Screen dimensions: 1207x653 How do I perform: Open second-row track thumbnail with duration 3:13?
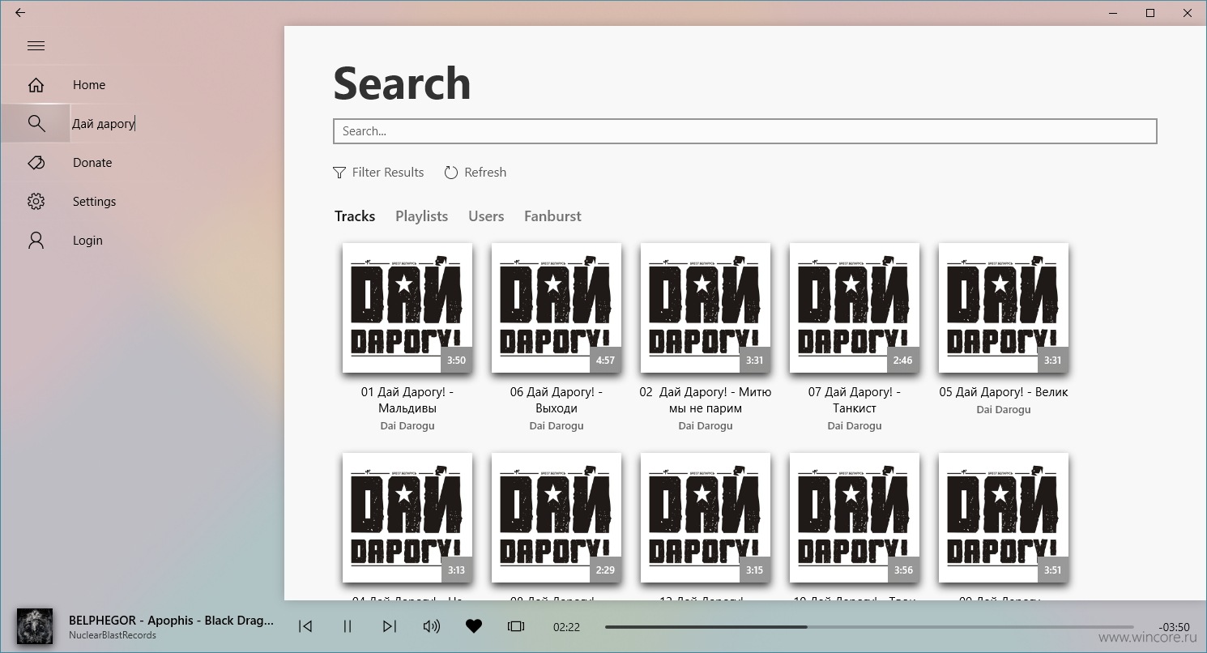pos(407,518)
